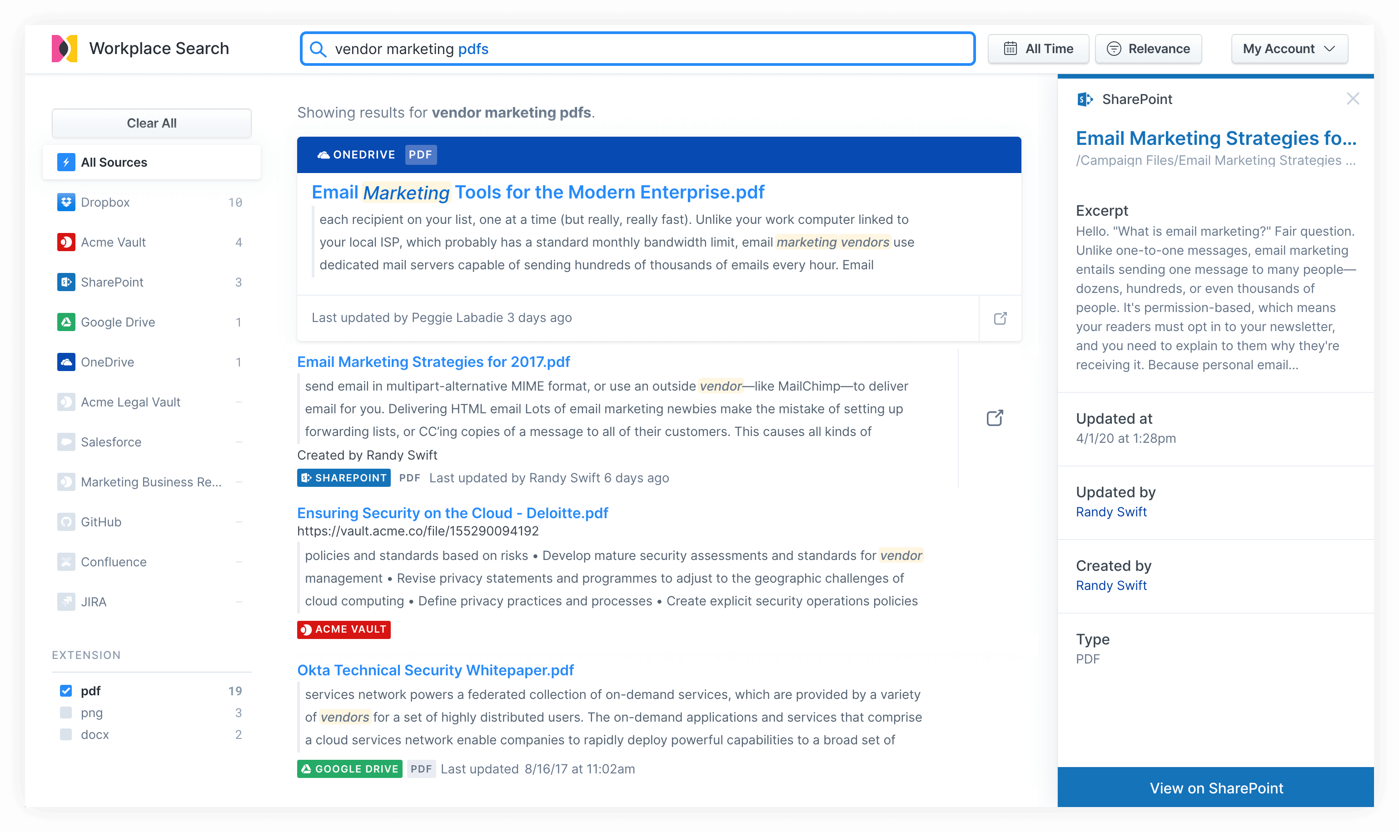Click the OneDrive icon on top result
Image resolution: width=1399 pixels, height=832 pixels.
coord(322,154)
